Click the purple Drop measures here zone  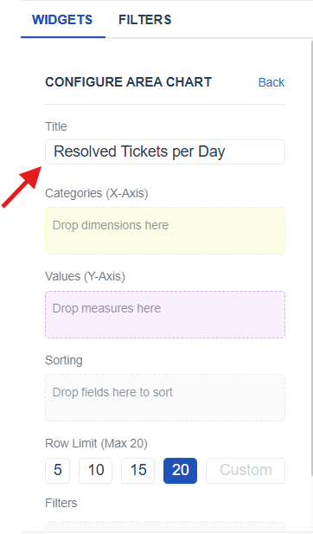point(165,314)
